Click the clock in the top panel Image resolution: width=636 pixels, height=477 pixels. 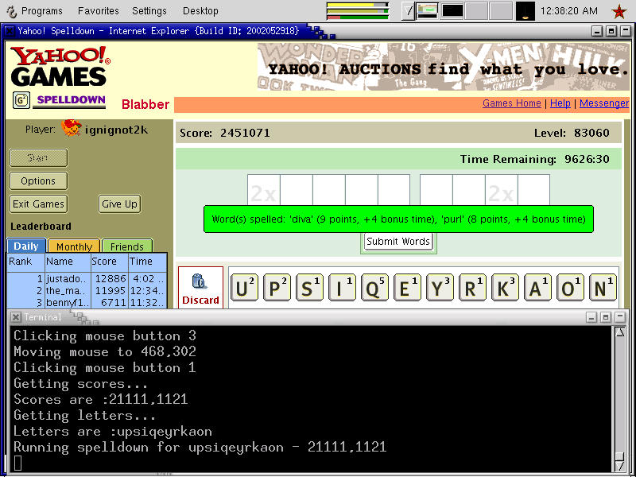568,11
